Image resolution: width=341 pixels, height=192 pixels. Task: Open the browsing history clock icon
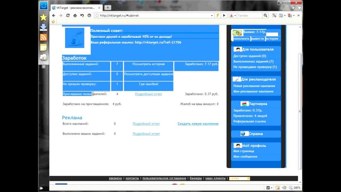[x=89, y=15]
